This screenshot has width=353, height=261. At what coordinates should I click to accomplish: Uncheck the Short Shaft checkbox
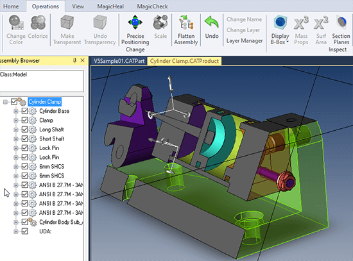click(x=25, y=139)
